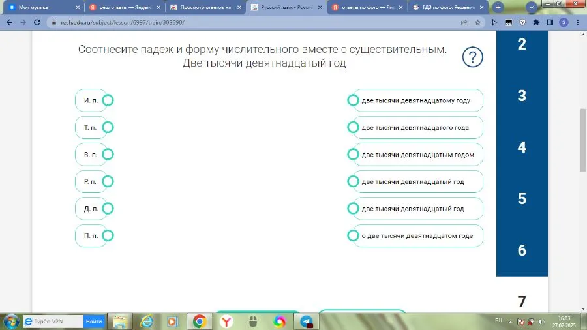Reload the current page
This screenshot has height=330, width=587.
click(x=37, y=22)
